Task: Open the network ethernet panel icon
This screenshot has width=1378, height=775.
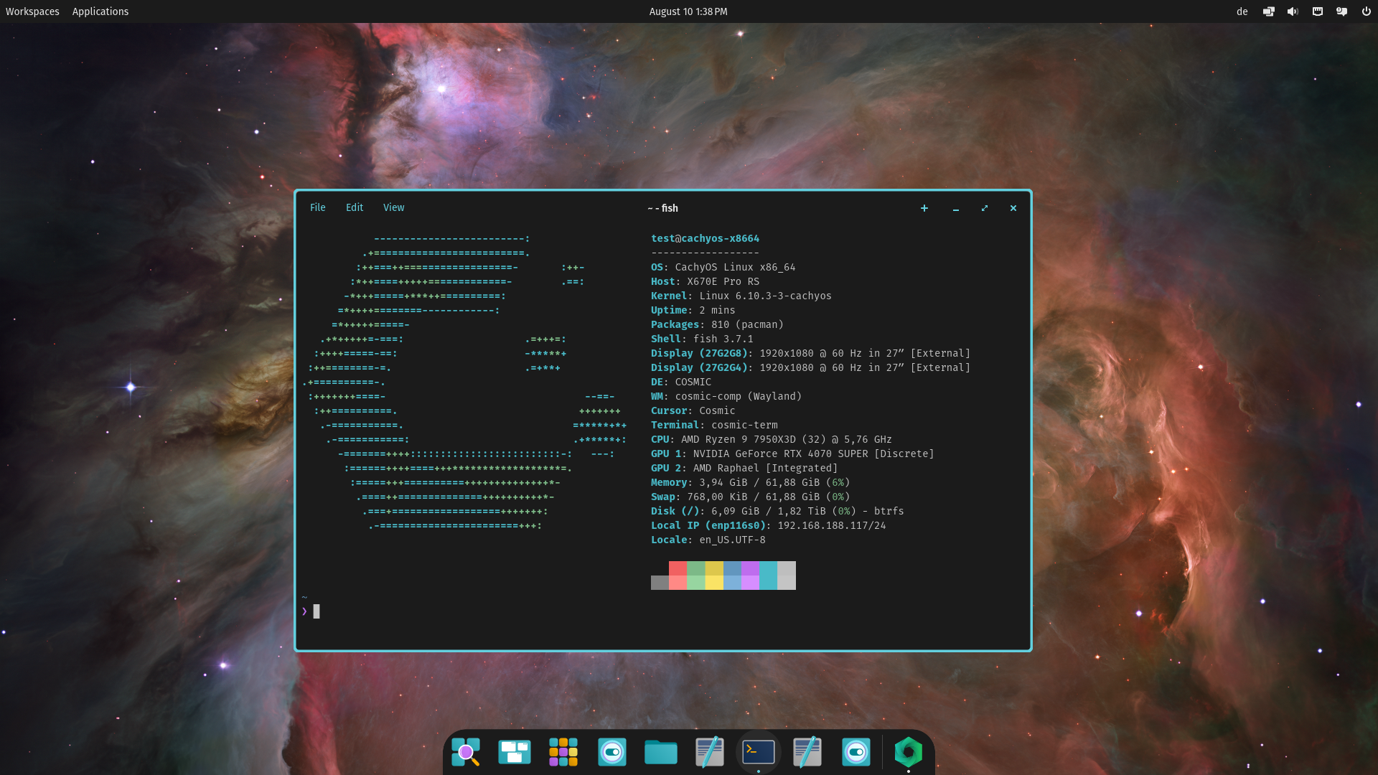Action: tap(1318, 11)
